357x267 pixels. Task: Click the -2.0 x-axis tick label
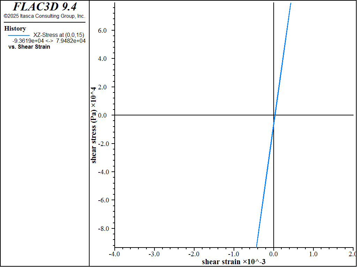tap(194, 254)
